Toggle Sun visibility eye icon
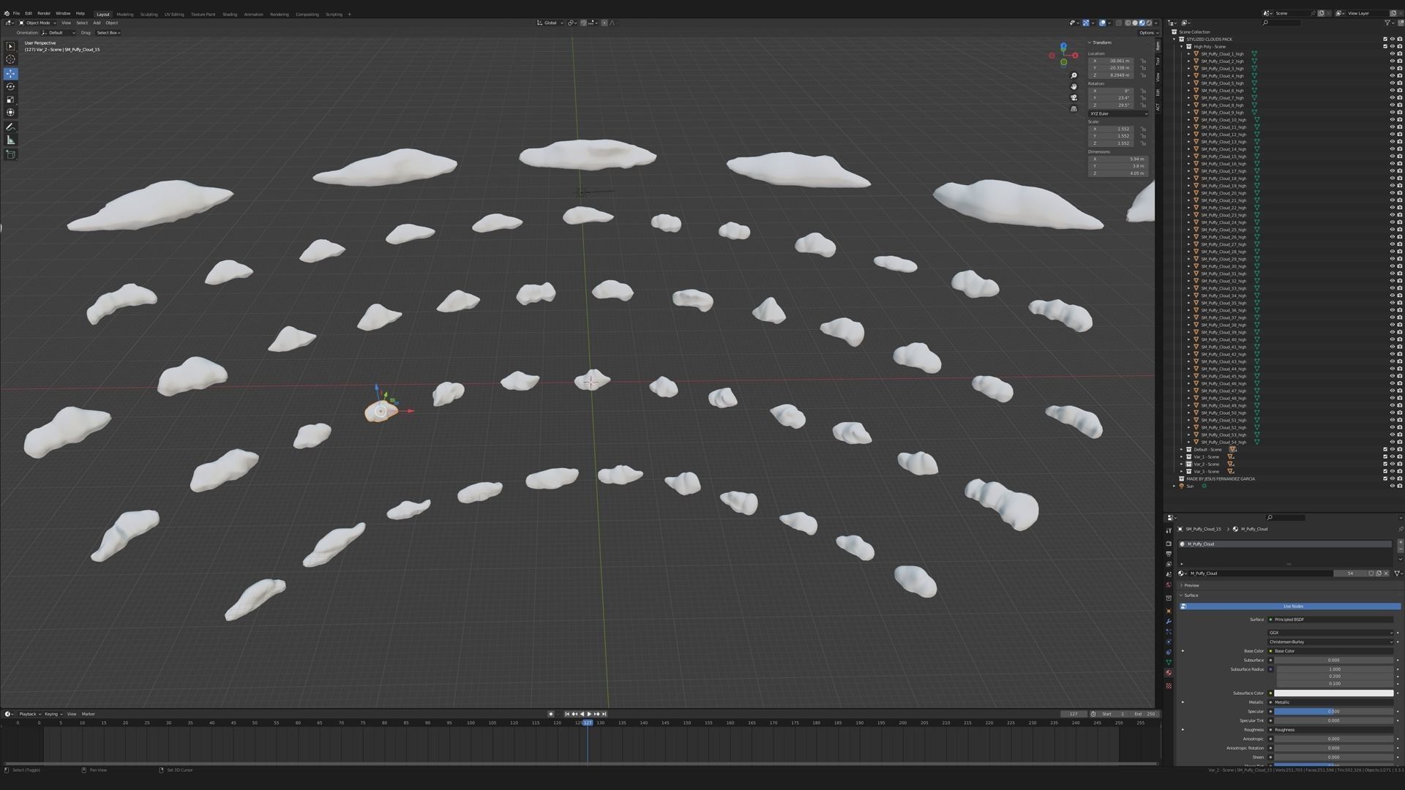Image resolution: width=1405 pixels, height=790 pixels. pos(1392,486)
